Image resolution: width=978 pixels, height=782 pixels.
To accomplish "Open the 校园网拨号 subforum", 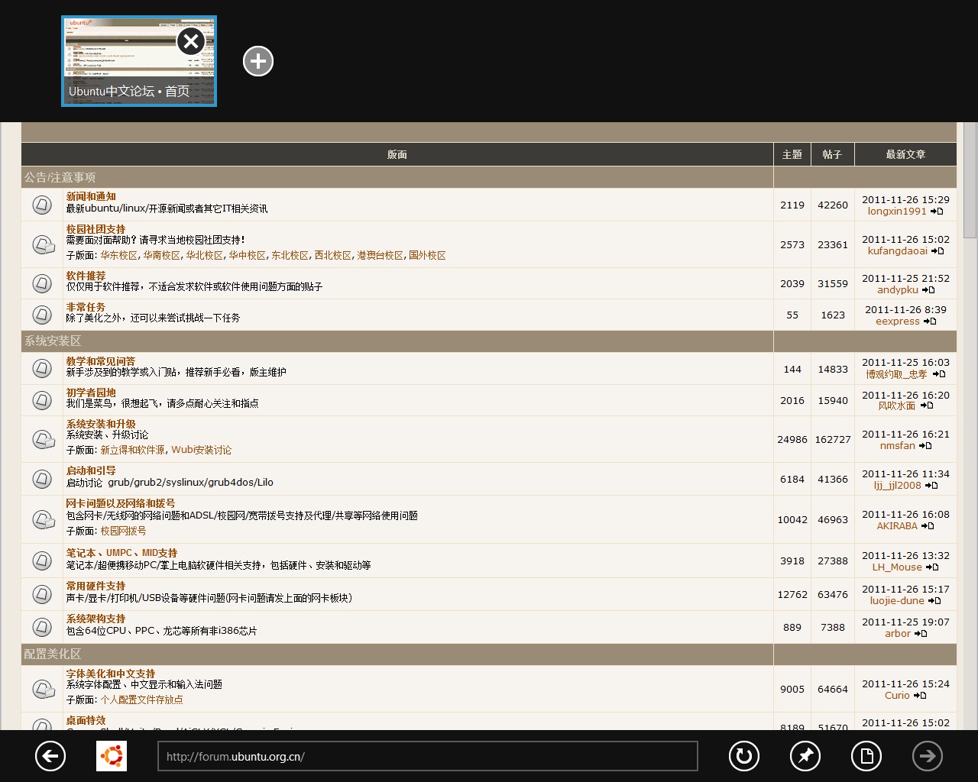I will [x=123, y=532].
